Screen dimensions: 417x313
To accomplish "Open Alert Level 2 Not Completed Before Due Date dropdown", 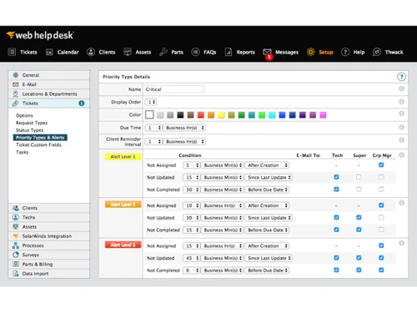I will pyautogui.click(x=267, y=230).
